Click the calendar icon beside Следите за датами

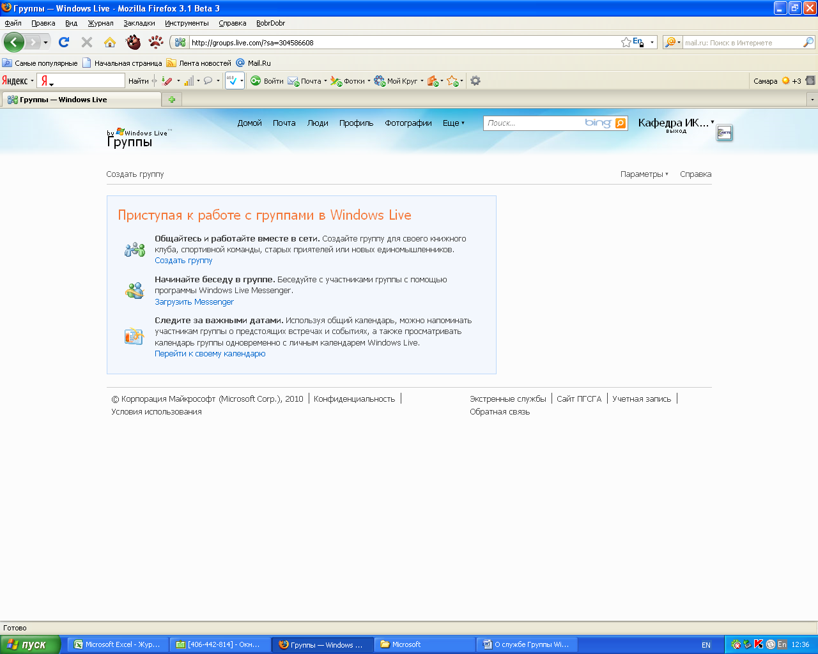point(134,336)
